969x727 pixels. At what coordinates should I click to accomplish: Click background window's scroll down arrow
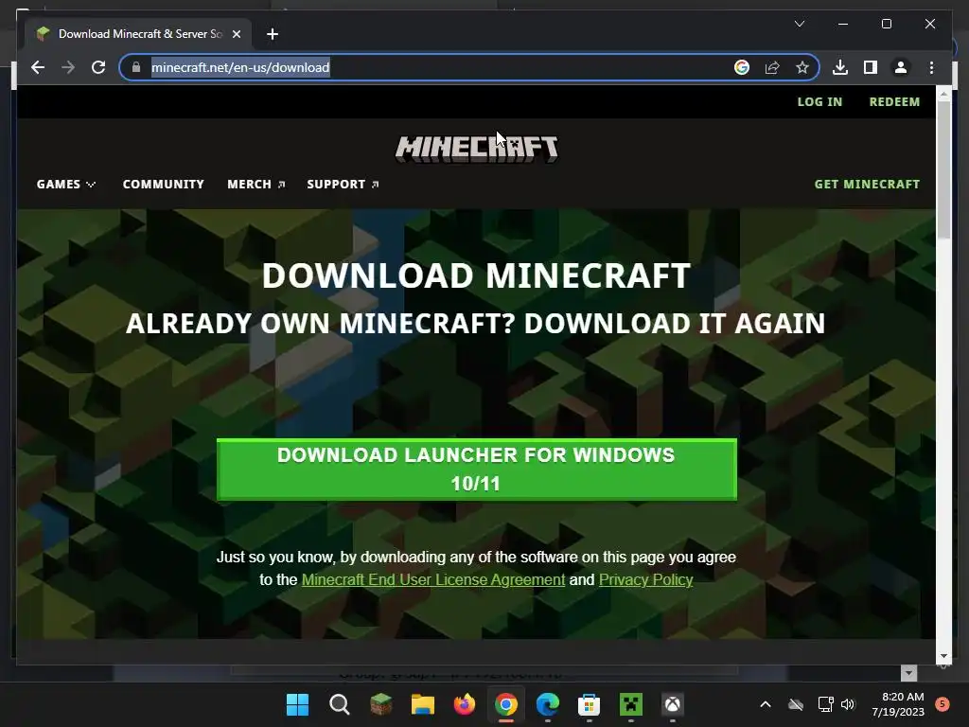click(x=908, y=673)
